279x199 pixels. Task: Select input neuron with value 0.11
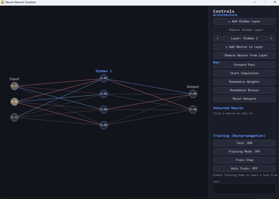[15, 117]
